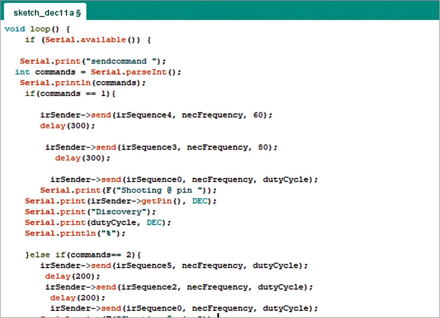The image size is (440, 318).
Task: Click the Serial.println("%") line
Action: pos(75,233)
